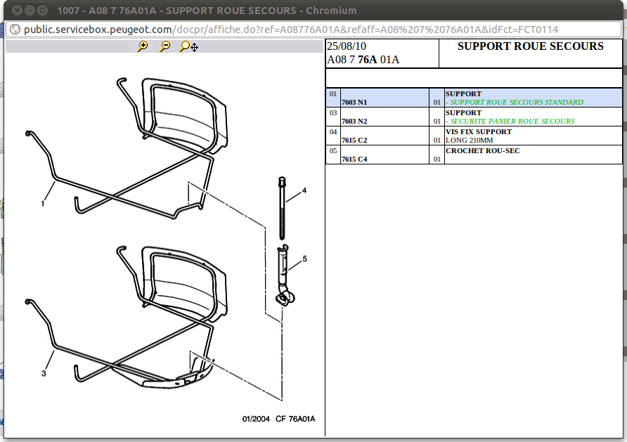The image size is (627, 442).
Task: Click SUPPORT ROUE SECOURS STANDARD text
Action: 517,103
